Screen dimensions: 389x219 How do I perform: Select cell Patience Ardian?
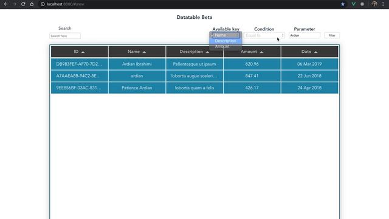point(137,88)
